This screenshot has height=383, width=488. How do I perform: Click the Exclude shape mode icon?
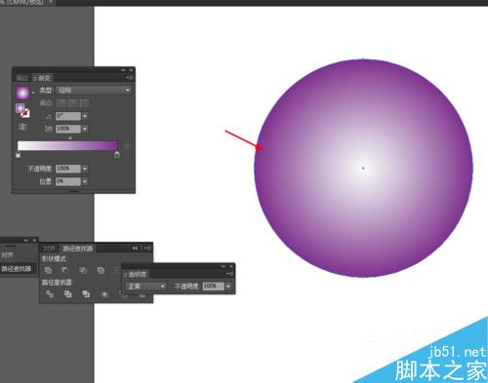pyautogui.click(x=101, y=270)
